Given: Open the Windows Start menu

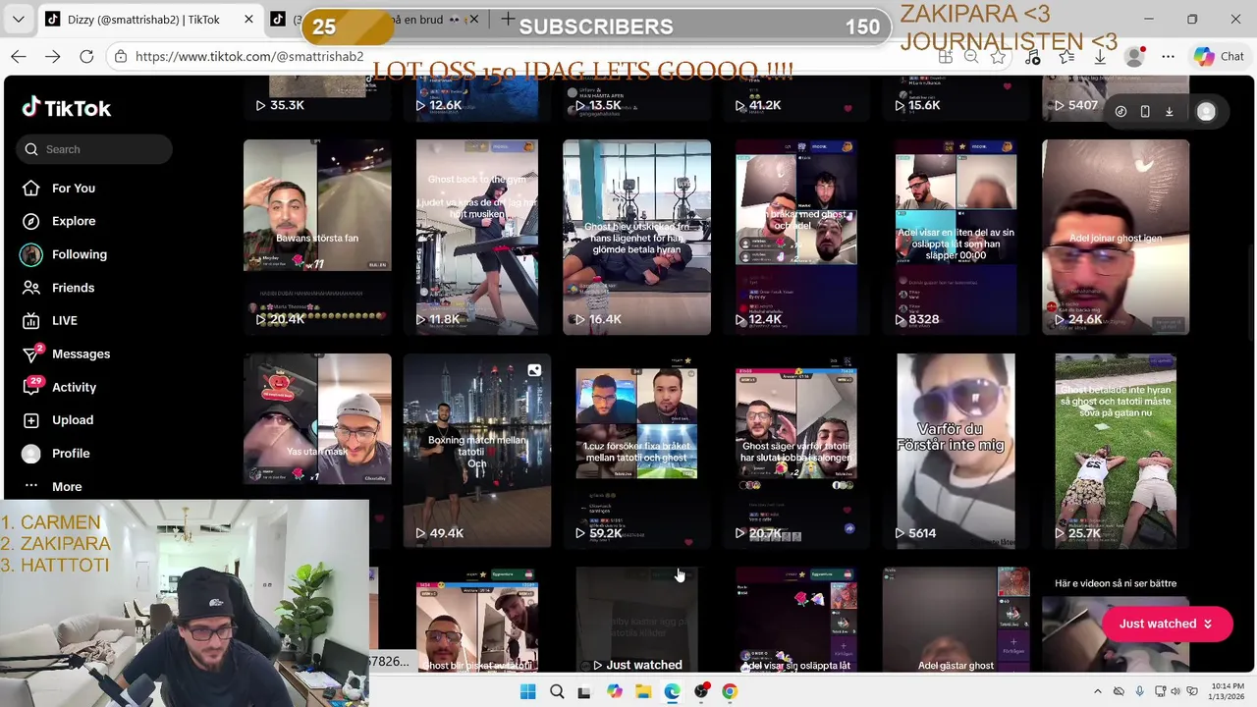Looking at the screenshot, I should coord(526,691).
